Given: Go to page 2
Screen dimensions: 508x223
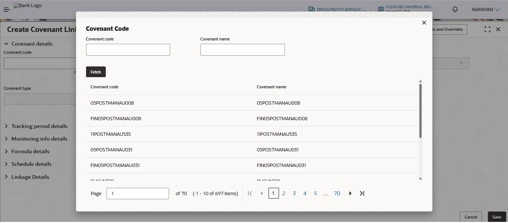Looking at the screenshot, I should tap(284, 193).
